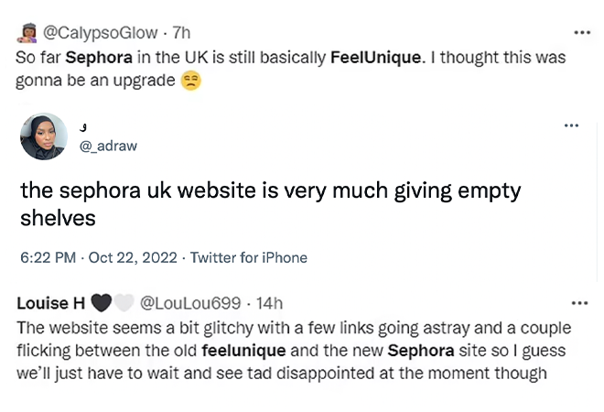Click the unamused emoji in CalypsoGlow's tweet
Viewport: 604px width, 412px height.
click(190, 81)
